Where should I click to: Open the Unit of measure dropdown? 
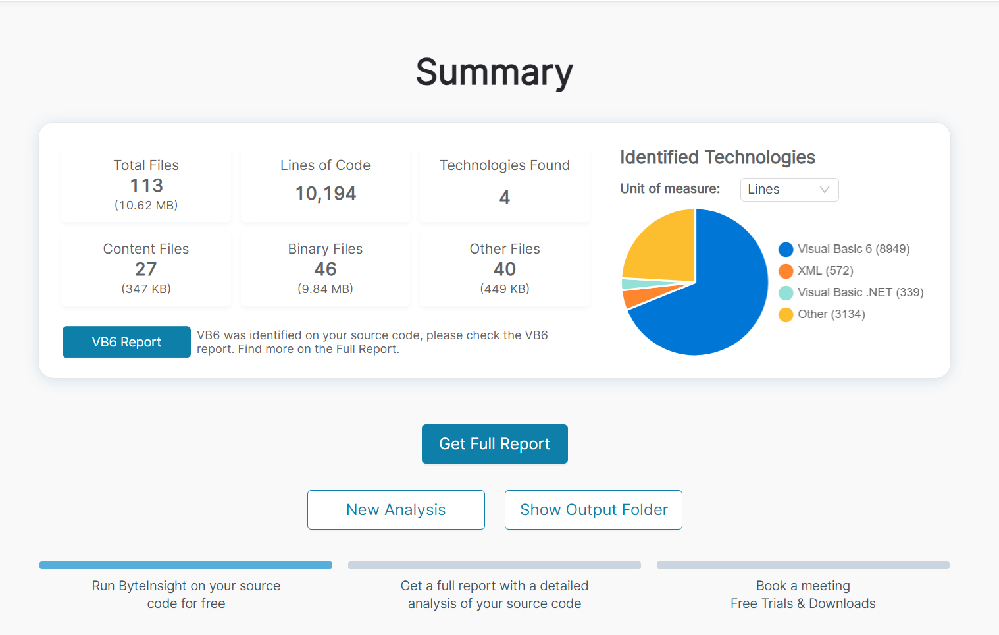(x=789, y=190)
